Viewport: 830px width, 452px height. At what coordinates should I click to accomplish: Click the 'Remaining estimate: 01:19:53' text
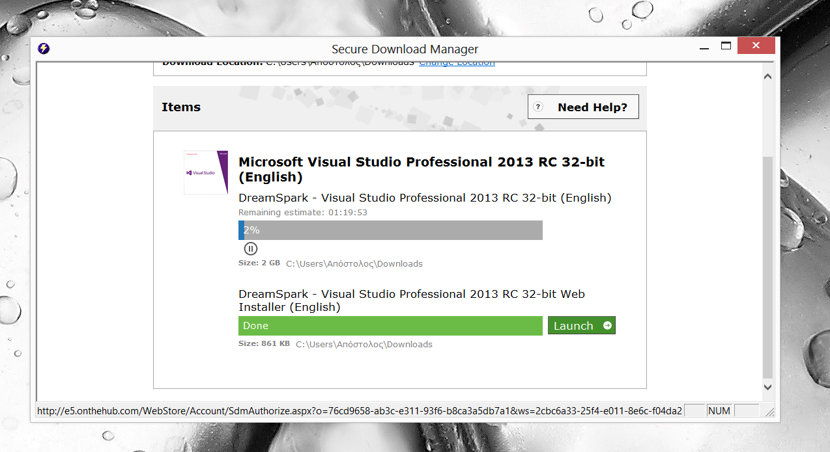303,213
